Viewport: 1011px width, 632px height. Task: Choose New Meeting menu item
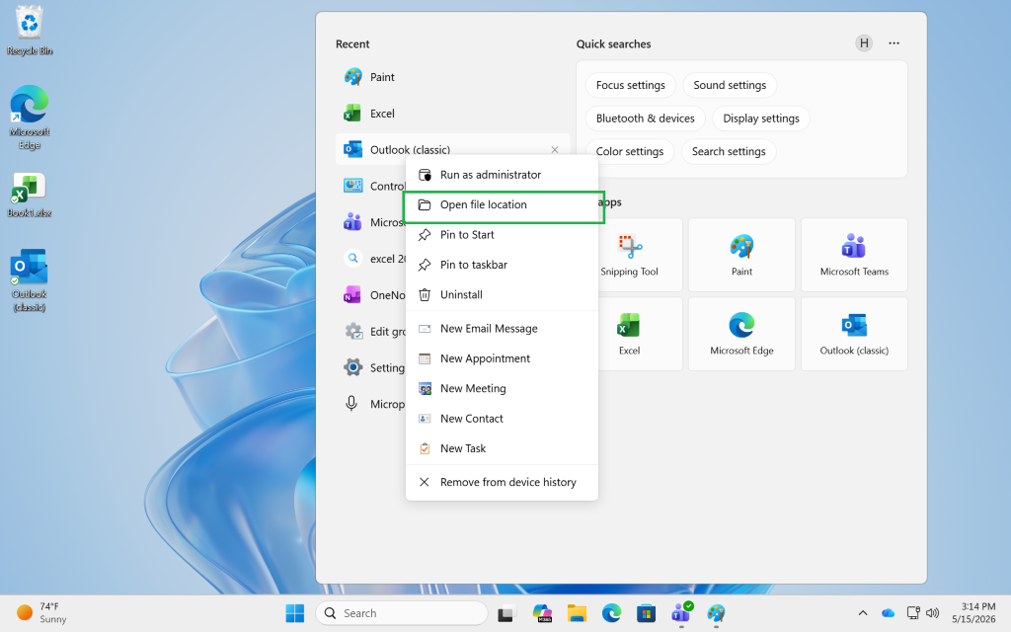[502, 388]
